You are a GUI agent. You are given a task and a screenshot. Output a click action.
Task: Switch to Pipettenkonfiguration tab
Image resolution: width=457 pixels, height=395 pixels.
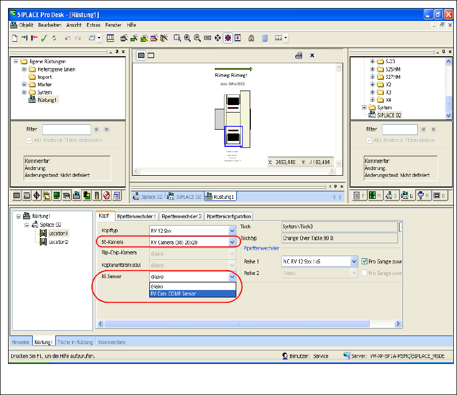coord(229,217)
